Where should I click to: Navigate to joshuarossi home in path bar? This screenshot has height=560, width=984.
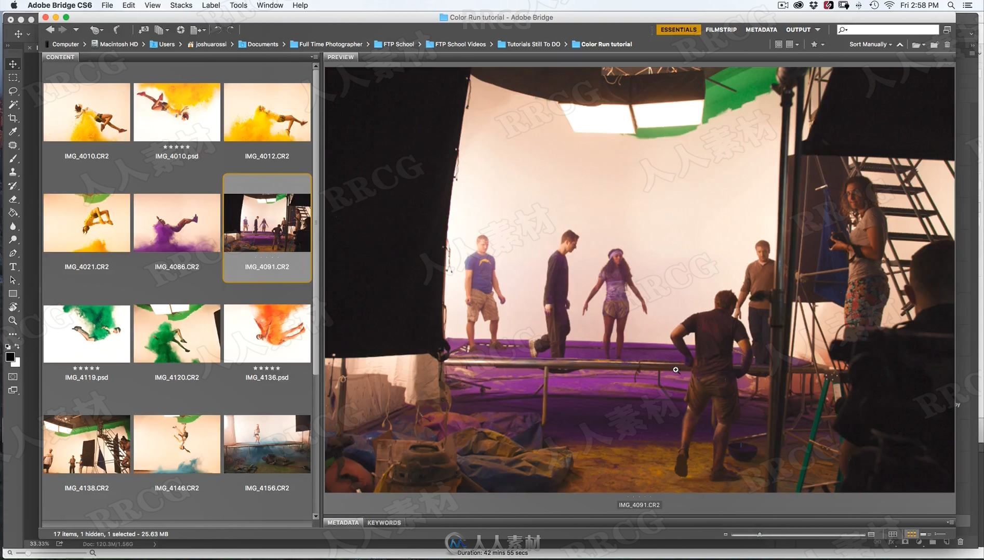207,44
